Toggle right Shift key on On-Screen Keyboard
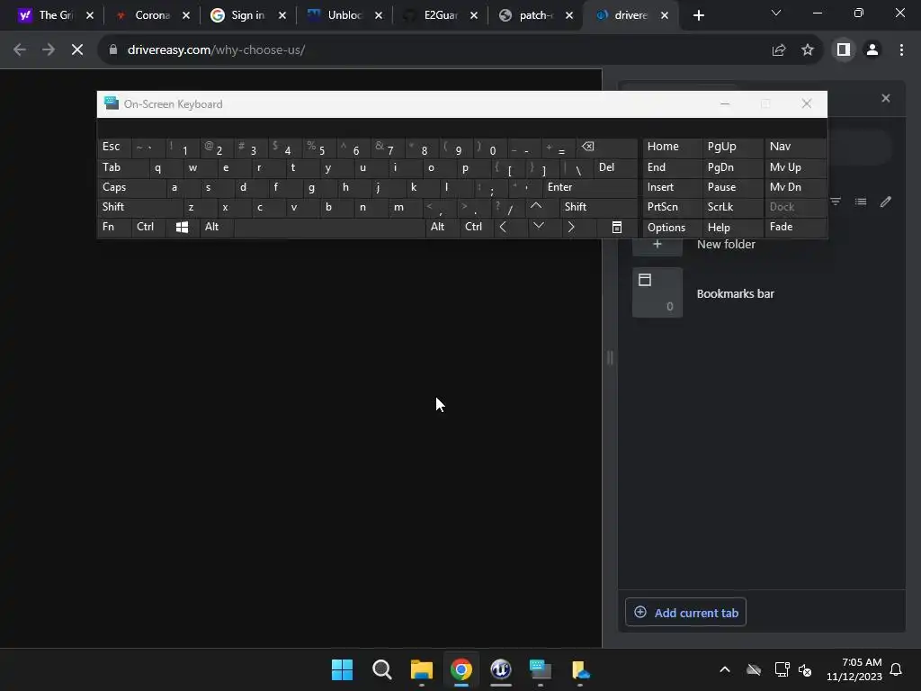Image resolution: width=921 pixels, height=691 pixels. [x=598, y=207]
